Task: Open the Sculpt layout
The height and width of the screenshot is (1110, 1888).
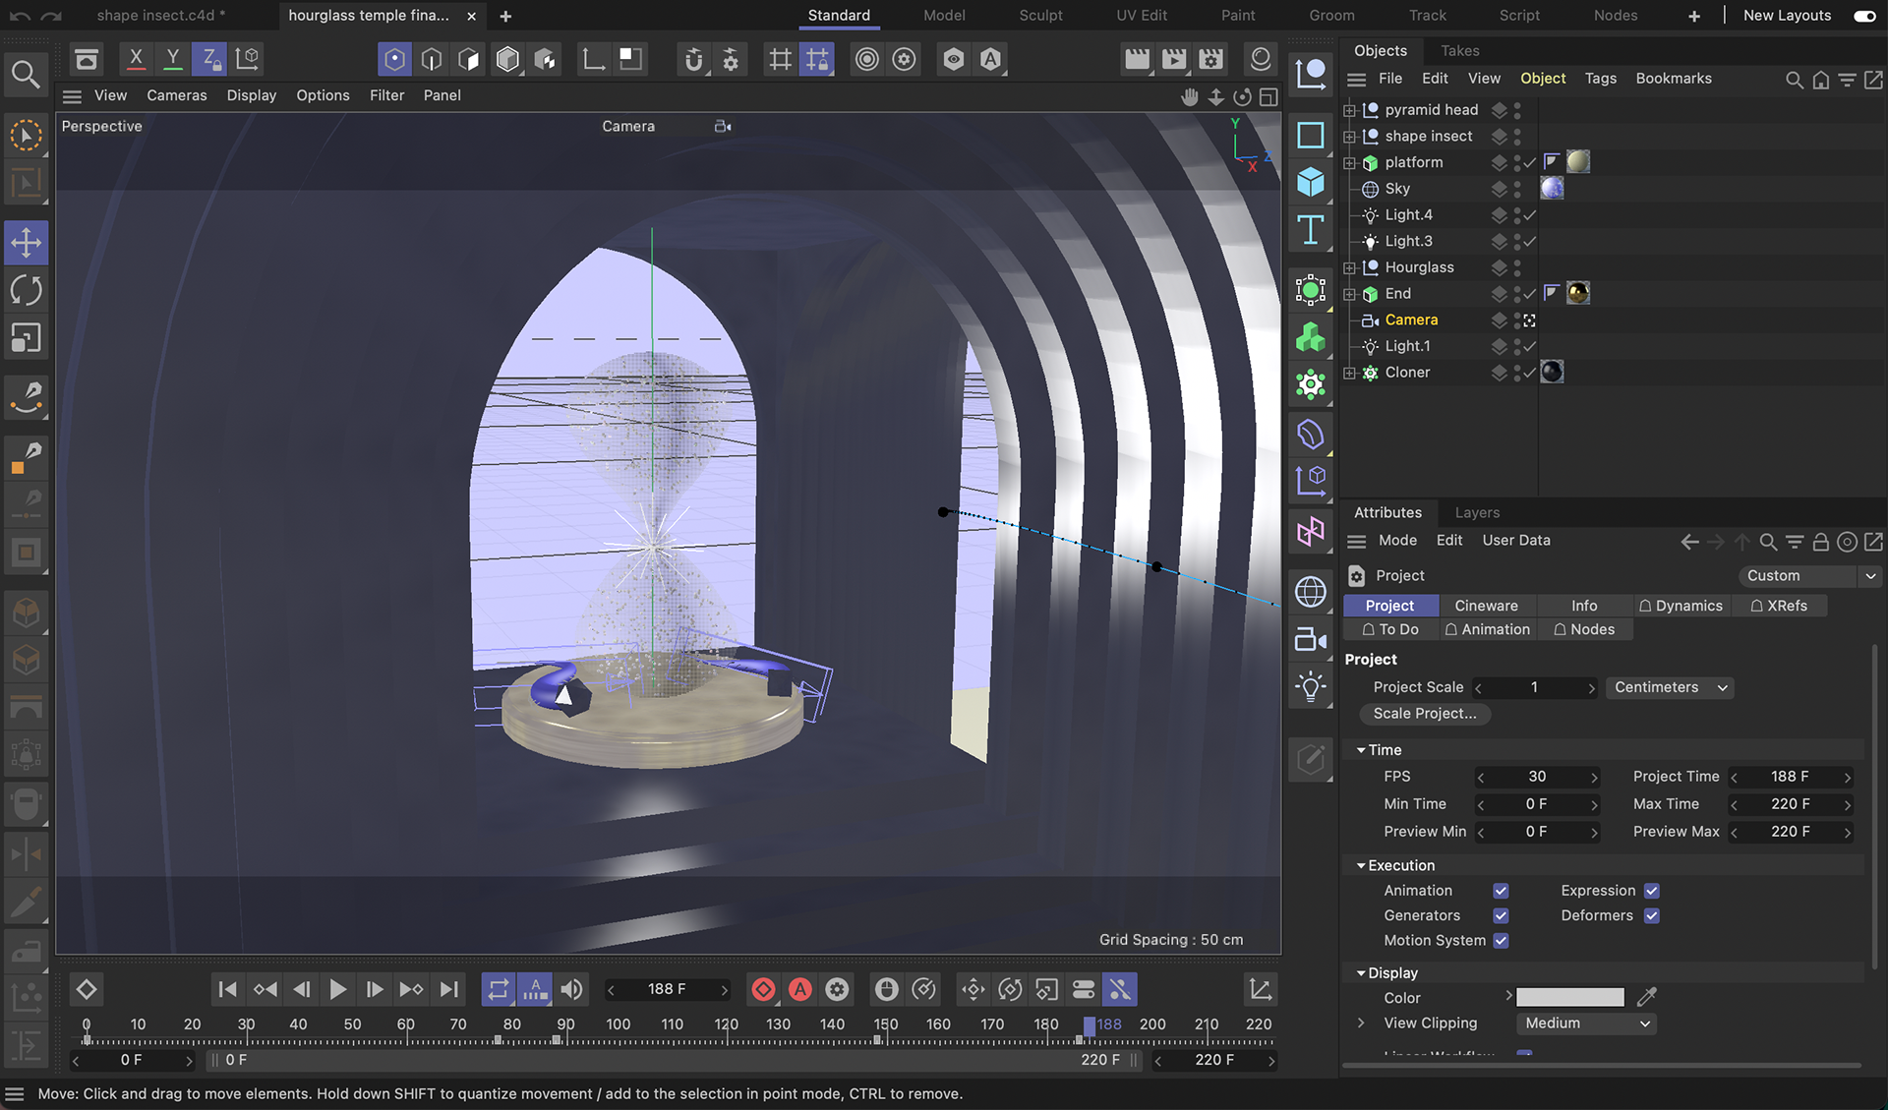Action: click(1040, 16)
